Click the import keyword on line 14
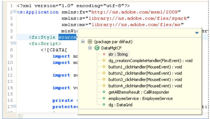210x119 pixels. 61,88
